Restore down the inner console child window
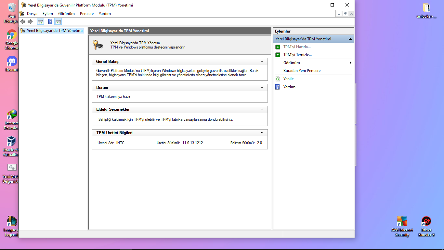The image size is (444, 250). [x=345, y=14]
